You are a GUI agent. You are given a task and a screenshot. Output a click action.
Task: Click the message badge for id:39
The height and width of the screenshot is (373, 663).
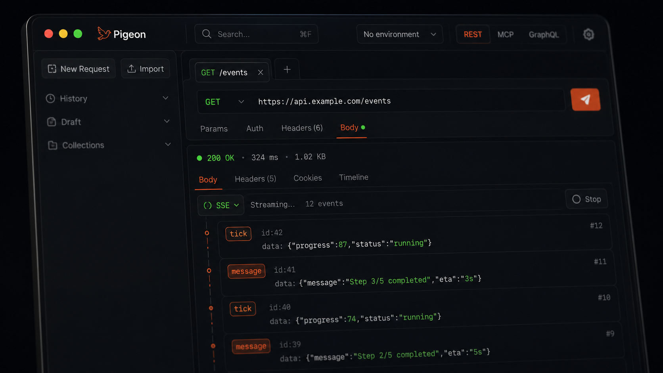[x=251, y=346]
